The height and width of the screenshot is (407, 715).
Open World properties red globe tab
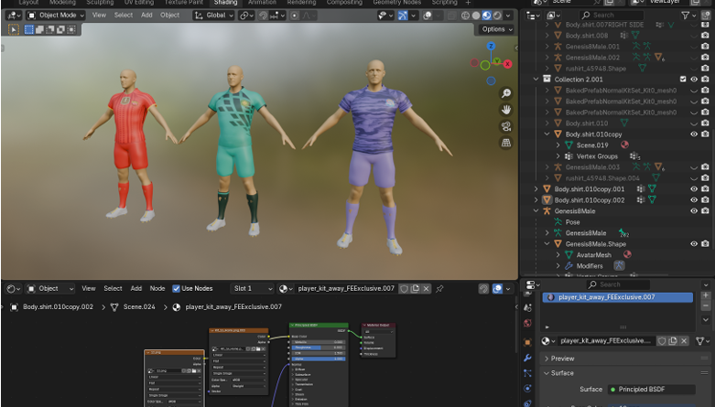click(527, 323)
